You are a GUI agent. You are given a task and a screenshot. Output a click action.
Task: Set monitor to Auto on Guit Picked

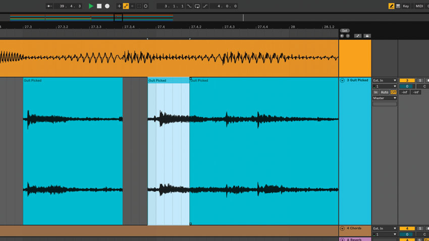pyautogui.click(x=385, y=92)
